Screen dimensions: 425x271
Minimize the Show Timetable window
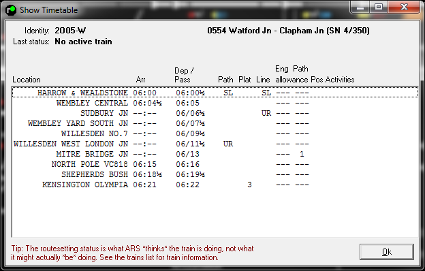360,7
